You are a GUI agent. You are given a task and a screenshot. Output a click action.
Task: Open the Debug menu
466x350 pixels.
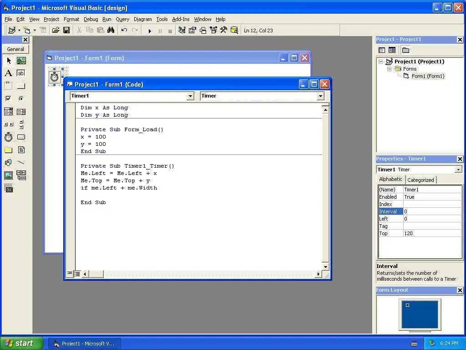(x=91, y=19)
